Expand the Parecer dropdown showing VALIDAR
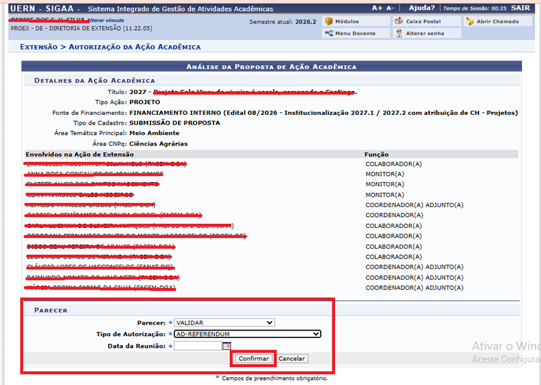The height and width of the screenshot is (385, 541). tap(224, 323)
